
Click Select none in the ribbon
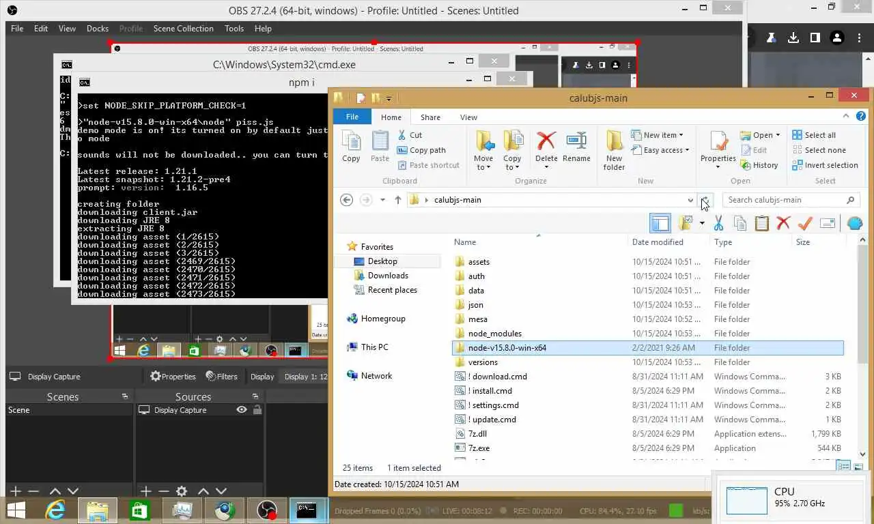(819, 150)
